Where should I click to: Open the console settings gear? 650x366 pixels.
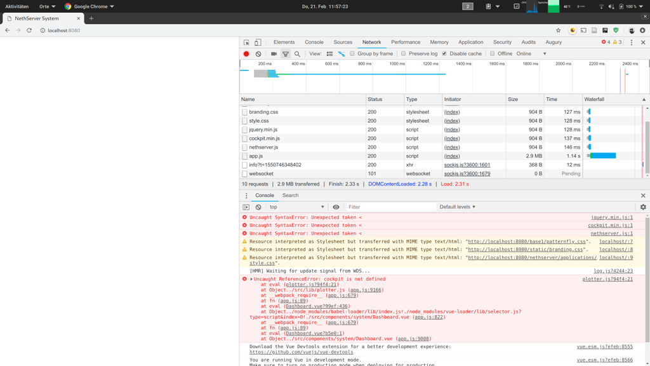(x=642, y=207)
